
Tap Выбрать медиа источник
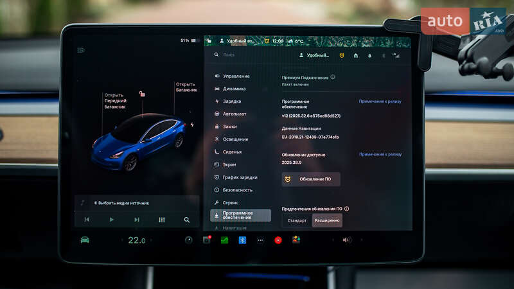coord(121,203)
